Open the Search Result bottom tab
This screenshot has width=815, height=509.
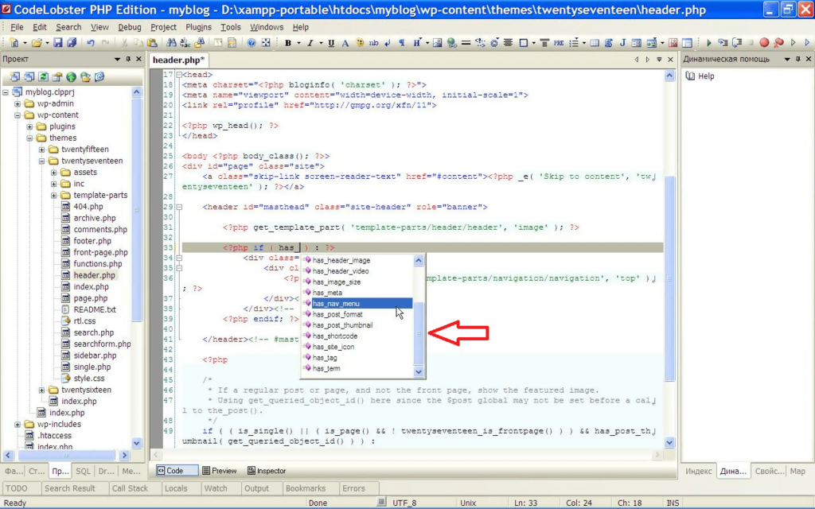coord(70,488)
